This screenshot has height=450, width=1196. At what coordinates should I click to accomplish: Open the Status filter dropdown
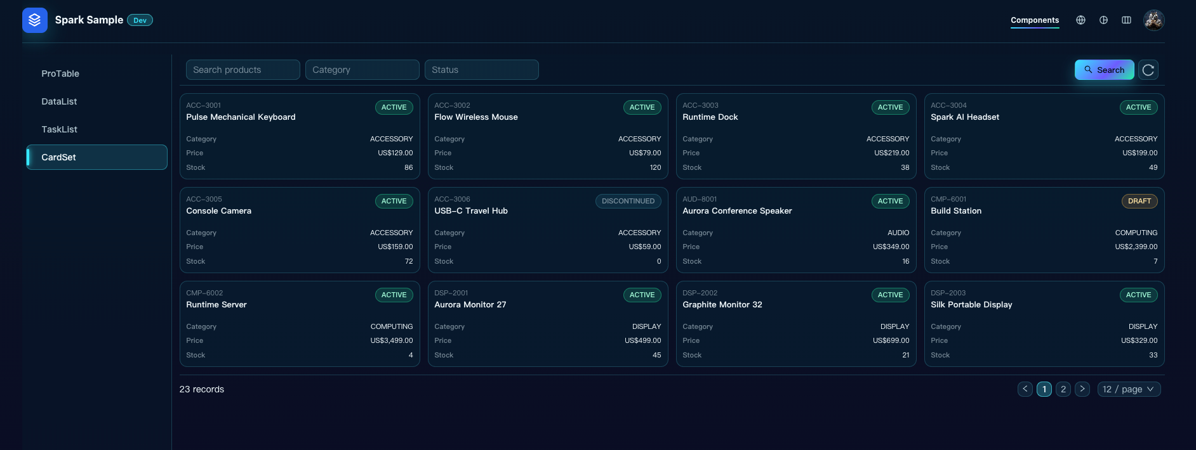pos(481,70)
